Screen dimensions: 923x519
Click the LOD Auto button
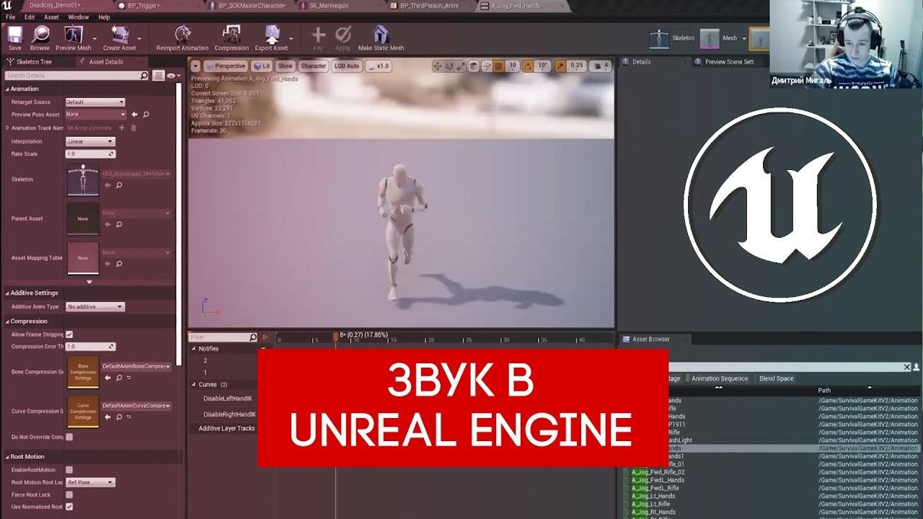pos(347,66)
